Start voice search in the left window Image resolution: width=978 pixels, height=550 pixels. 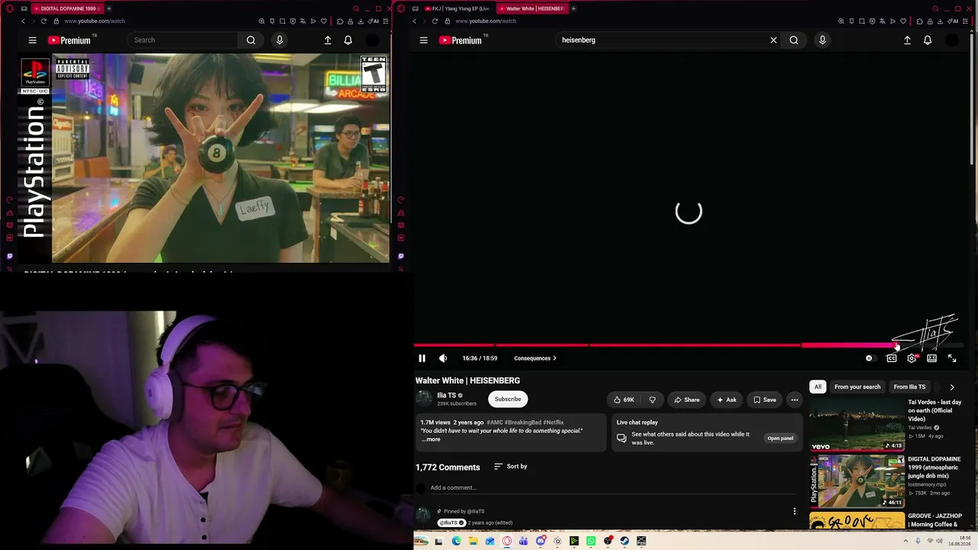[280, 40]
